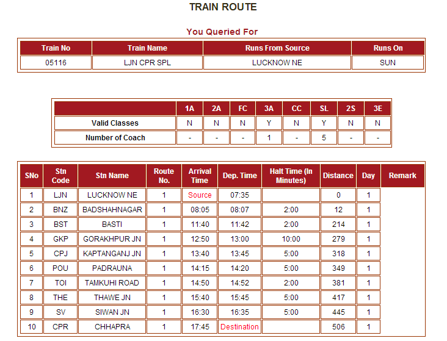The height and width of the screenshot is (341, 447).
Task: Click the You Queried For heading
Action: click(222, 32)
